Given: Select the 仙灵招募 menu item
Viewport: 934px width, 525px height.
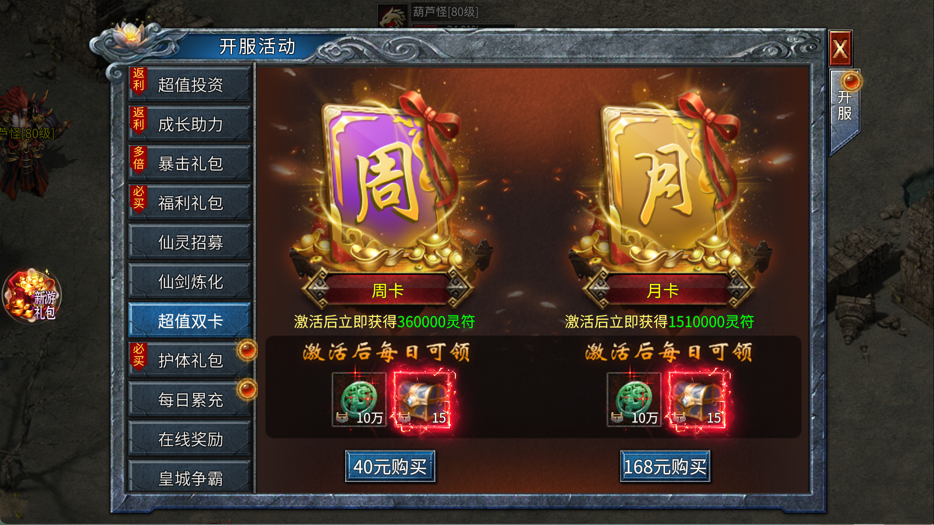Looking at the screenshot, I should pos(190,242).
